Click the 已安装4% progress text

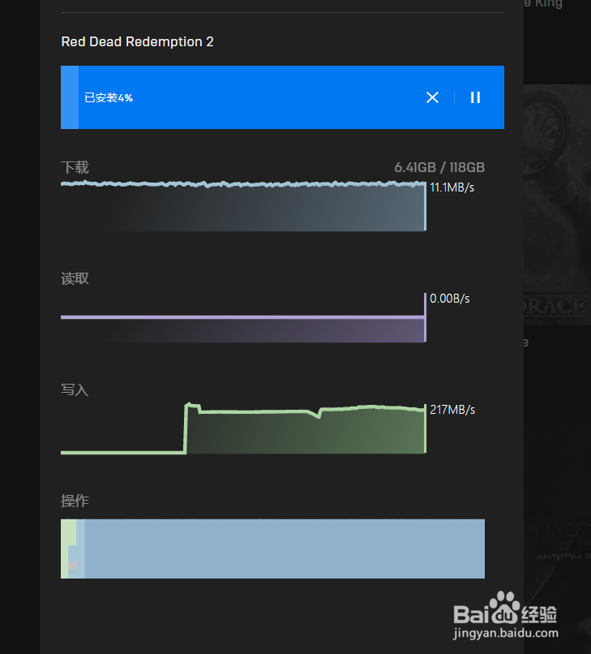click(x=109, y=97)
